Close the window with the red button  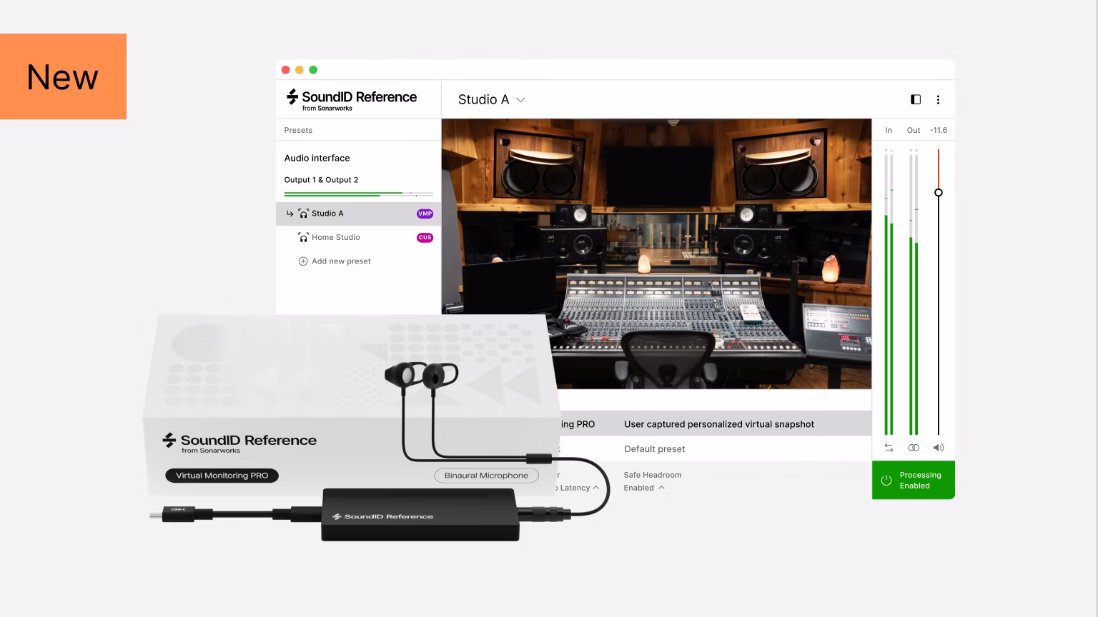(x=285, y=70)
